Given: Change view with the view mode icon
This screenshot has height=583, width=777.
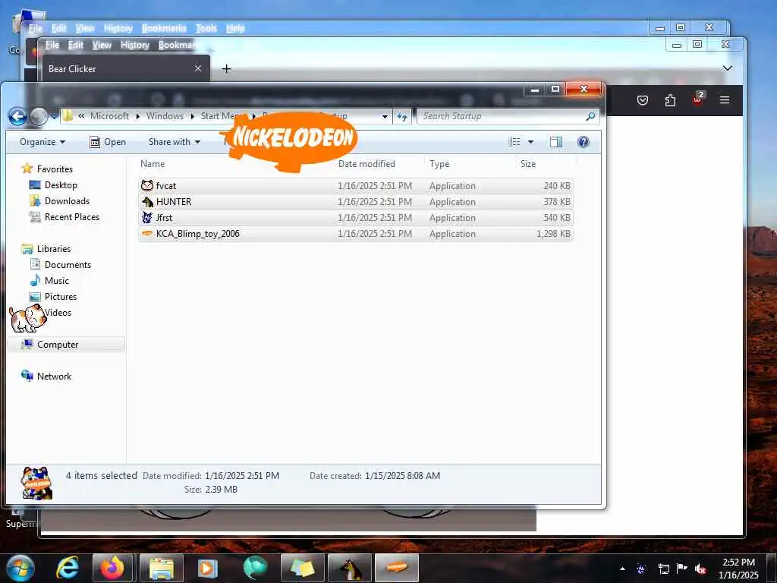Looking at the screenshot, I should click(x=514, y=142).
